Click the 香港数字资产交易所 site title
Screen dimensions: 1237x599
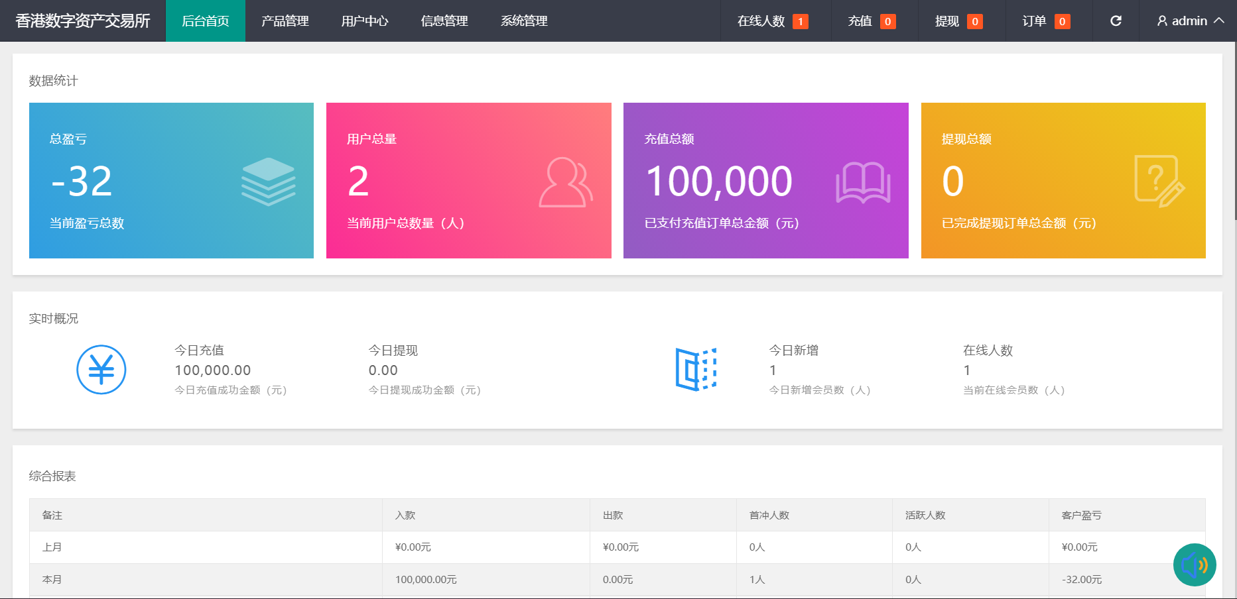(83, 21)
